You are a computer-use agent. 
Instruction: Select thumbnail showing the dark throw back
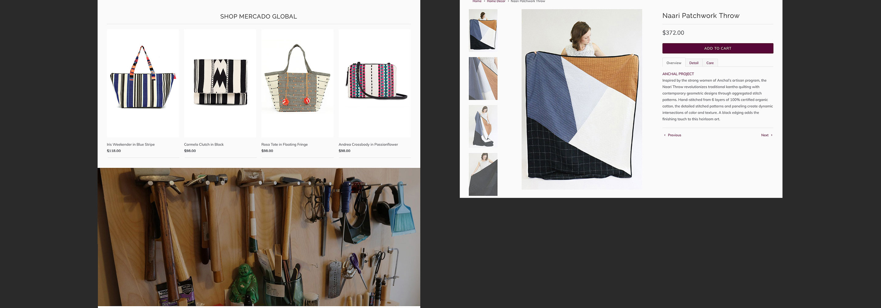[x=483, y=174]
